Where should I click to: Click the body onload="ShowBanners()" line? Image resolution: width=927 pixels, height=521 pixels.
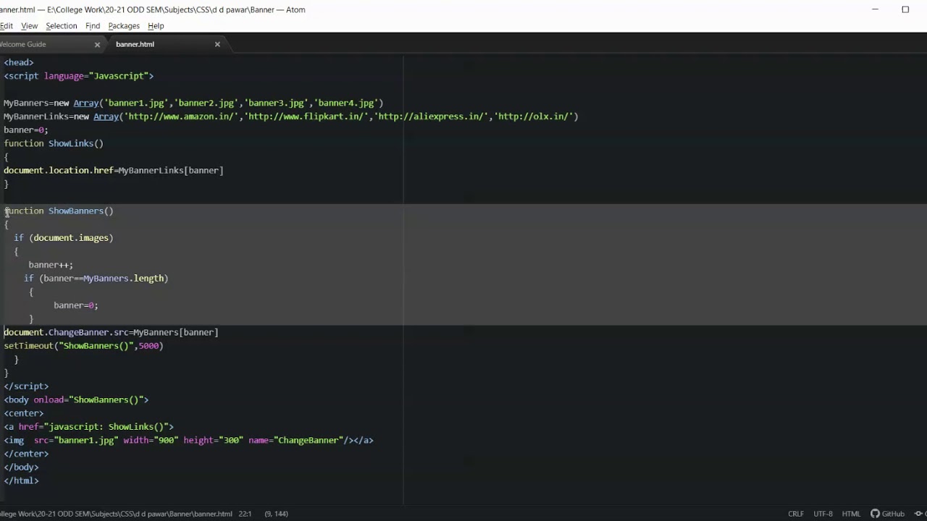point(76,399)
